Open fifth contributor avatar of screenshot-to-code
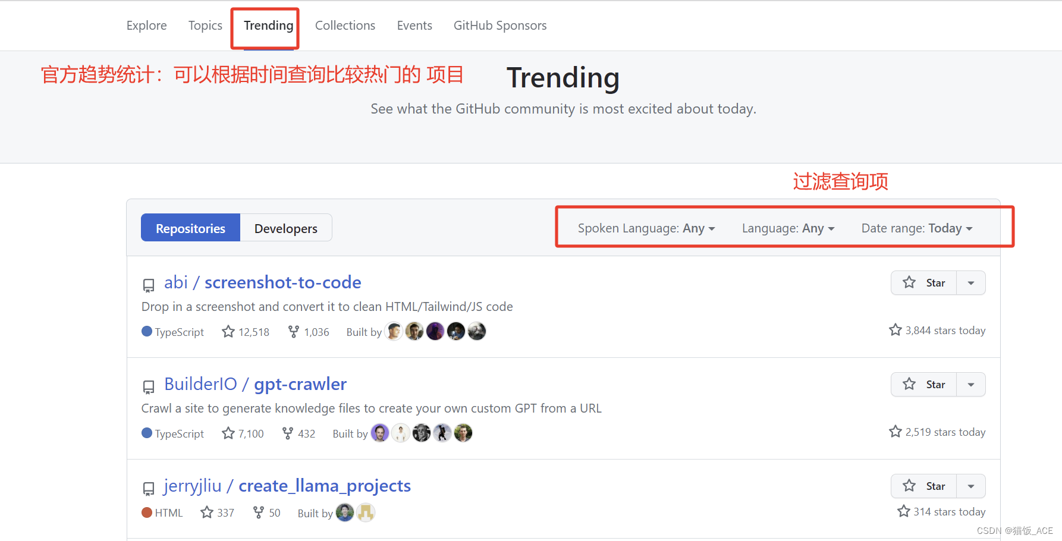The height and width of the screenshot is (541, 1062). tap(477, 331)
